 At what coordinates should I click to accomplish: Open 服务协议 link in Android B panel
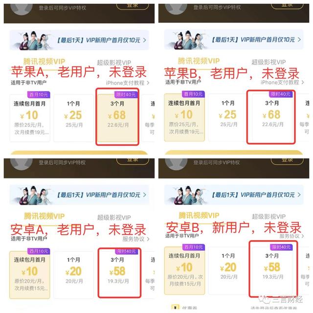point(291,236)
